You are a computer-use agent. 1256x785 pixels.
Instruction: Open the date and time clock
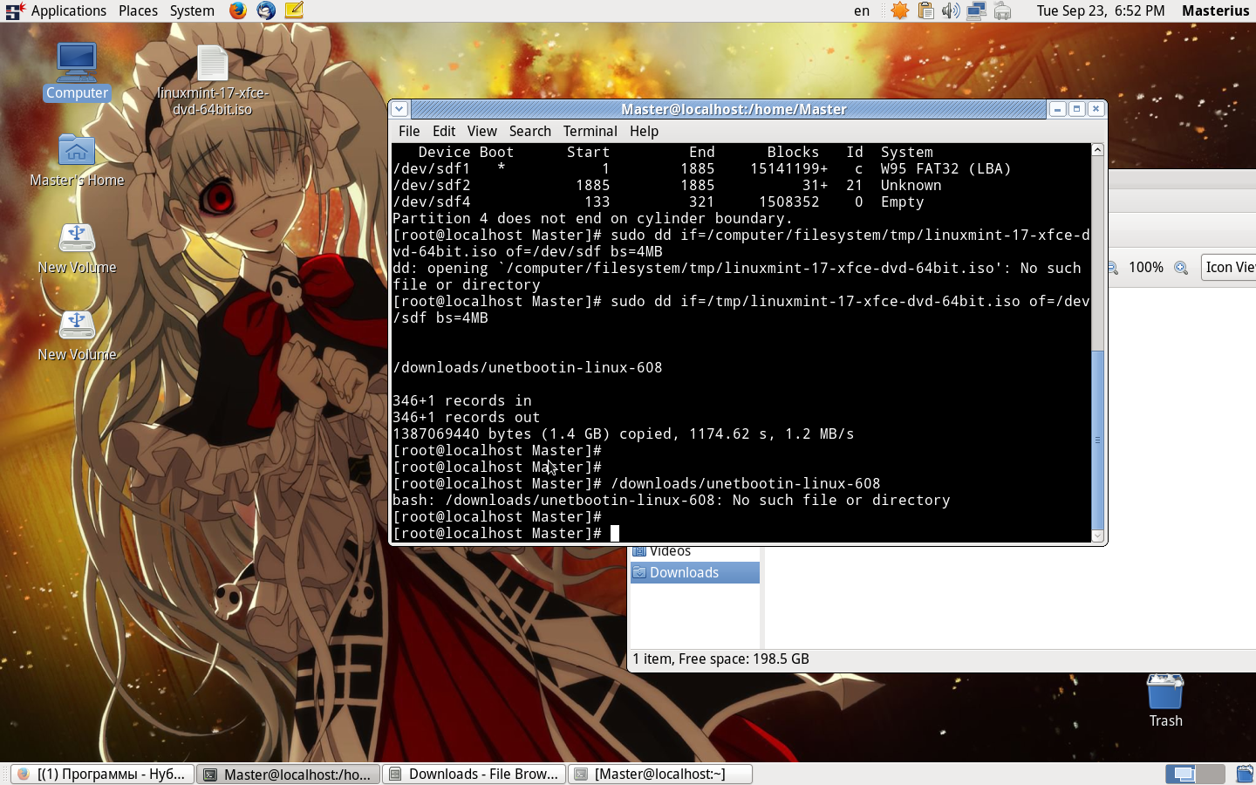[x=1101, y=10]
